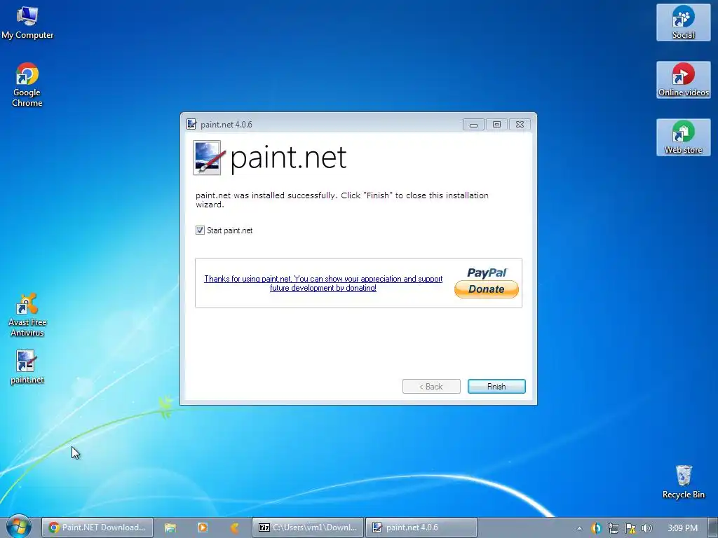The image size is (718, 538).
Task: Maximize the paint.net installer window
Action: (x=496, y=125)
